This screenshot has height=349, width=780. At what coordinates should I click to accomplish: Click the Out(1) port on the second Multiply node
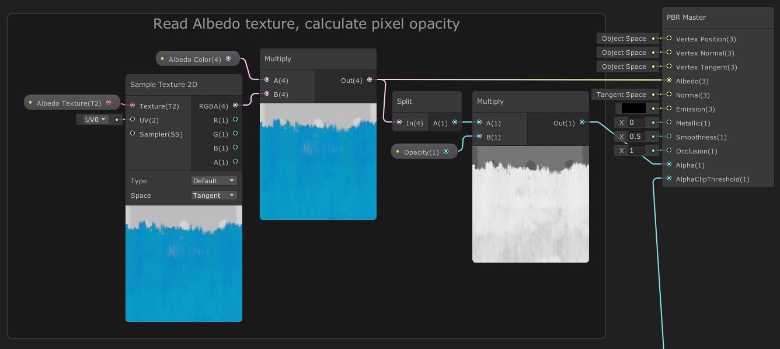(x=582, y=123)
